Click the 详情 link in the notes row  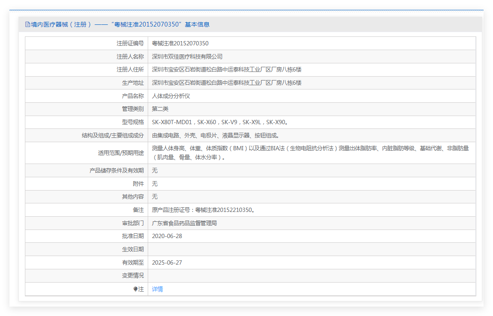point(157,289)
